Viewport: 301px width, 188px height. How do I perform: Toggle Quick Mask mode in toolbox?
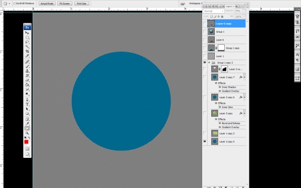coord(27,149)
